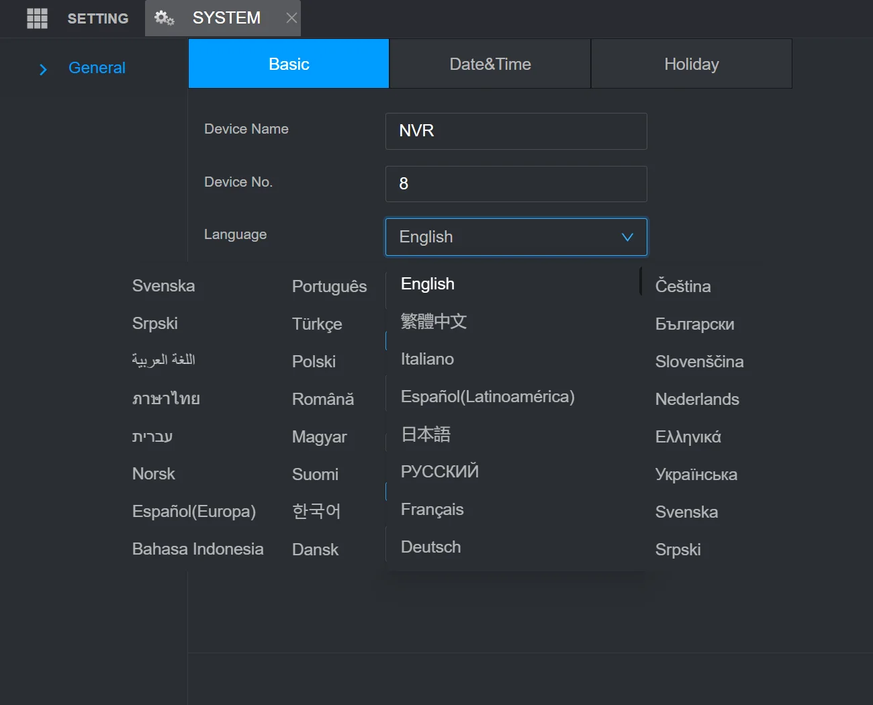
Task: Expand the chevron next to General
Action: (43, 68)
